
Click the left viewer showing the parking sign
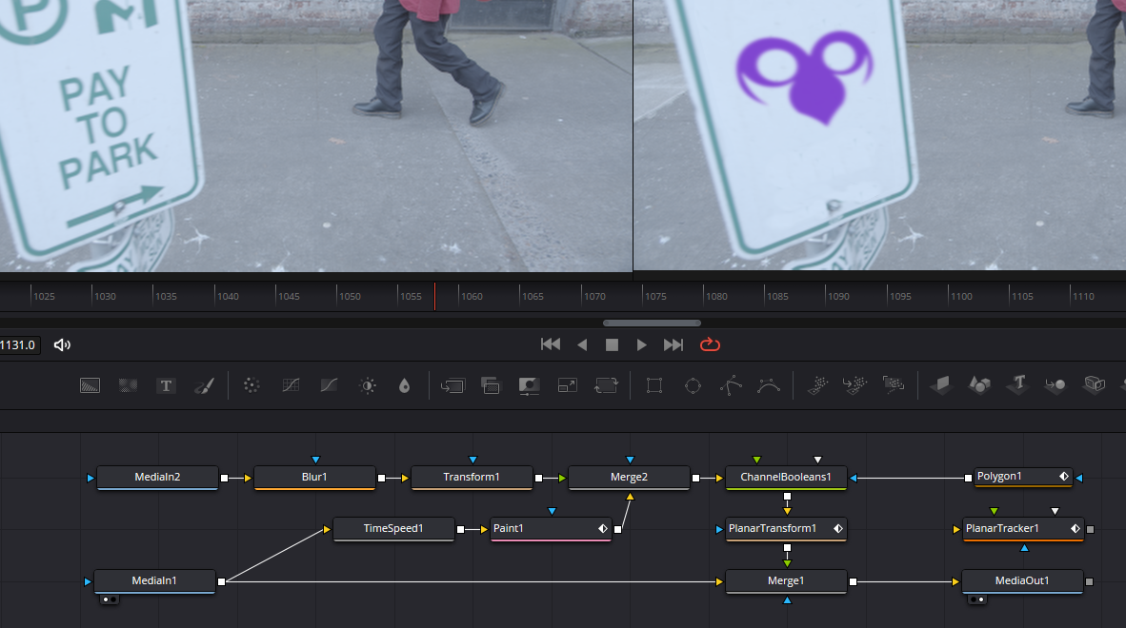click(316, 135)
